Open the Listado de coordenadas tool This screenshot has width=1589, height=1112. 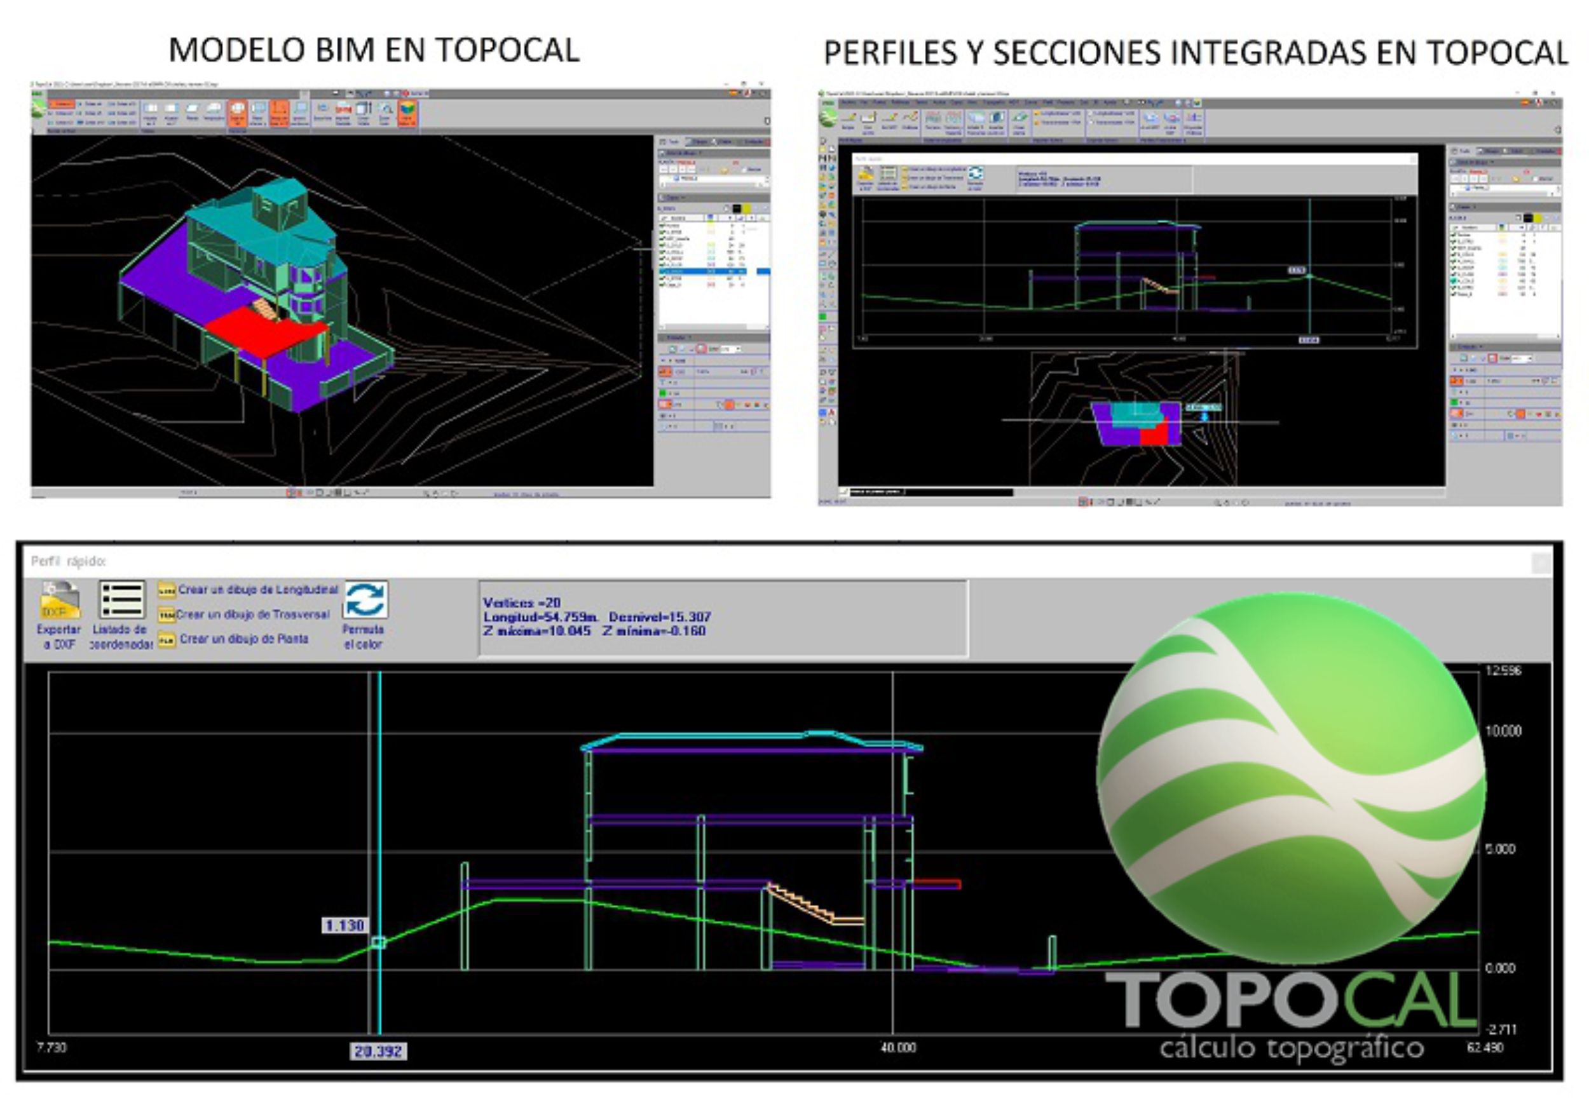click(x=121, y=602)
